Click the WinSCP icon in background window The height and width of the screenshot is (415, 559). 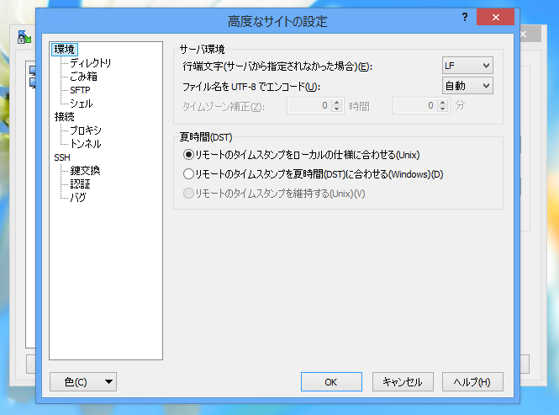24,37
